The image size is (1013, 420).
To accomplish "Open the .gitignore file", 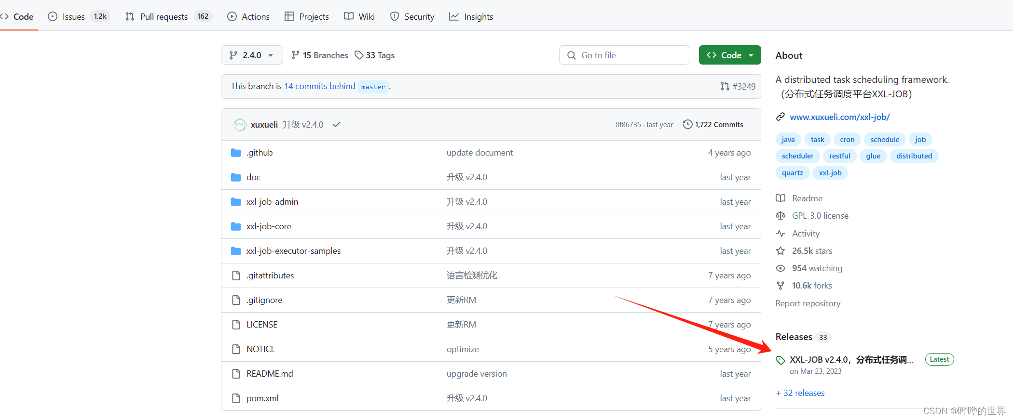I will coord(264,300).
